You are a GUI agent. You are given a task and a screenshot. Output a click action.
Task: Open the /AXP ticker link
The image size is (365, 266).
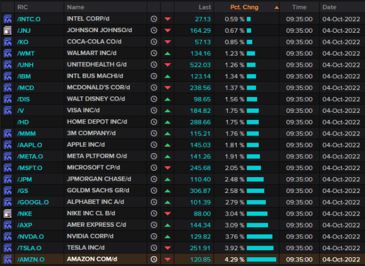[x=25, y=225]
